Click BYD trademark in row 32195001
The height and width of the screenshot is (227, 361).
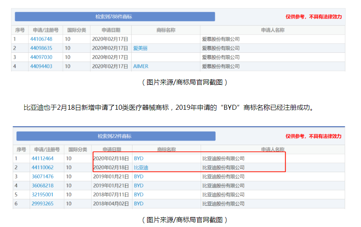pos(139,195)
